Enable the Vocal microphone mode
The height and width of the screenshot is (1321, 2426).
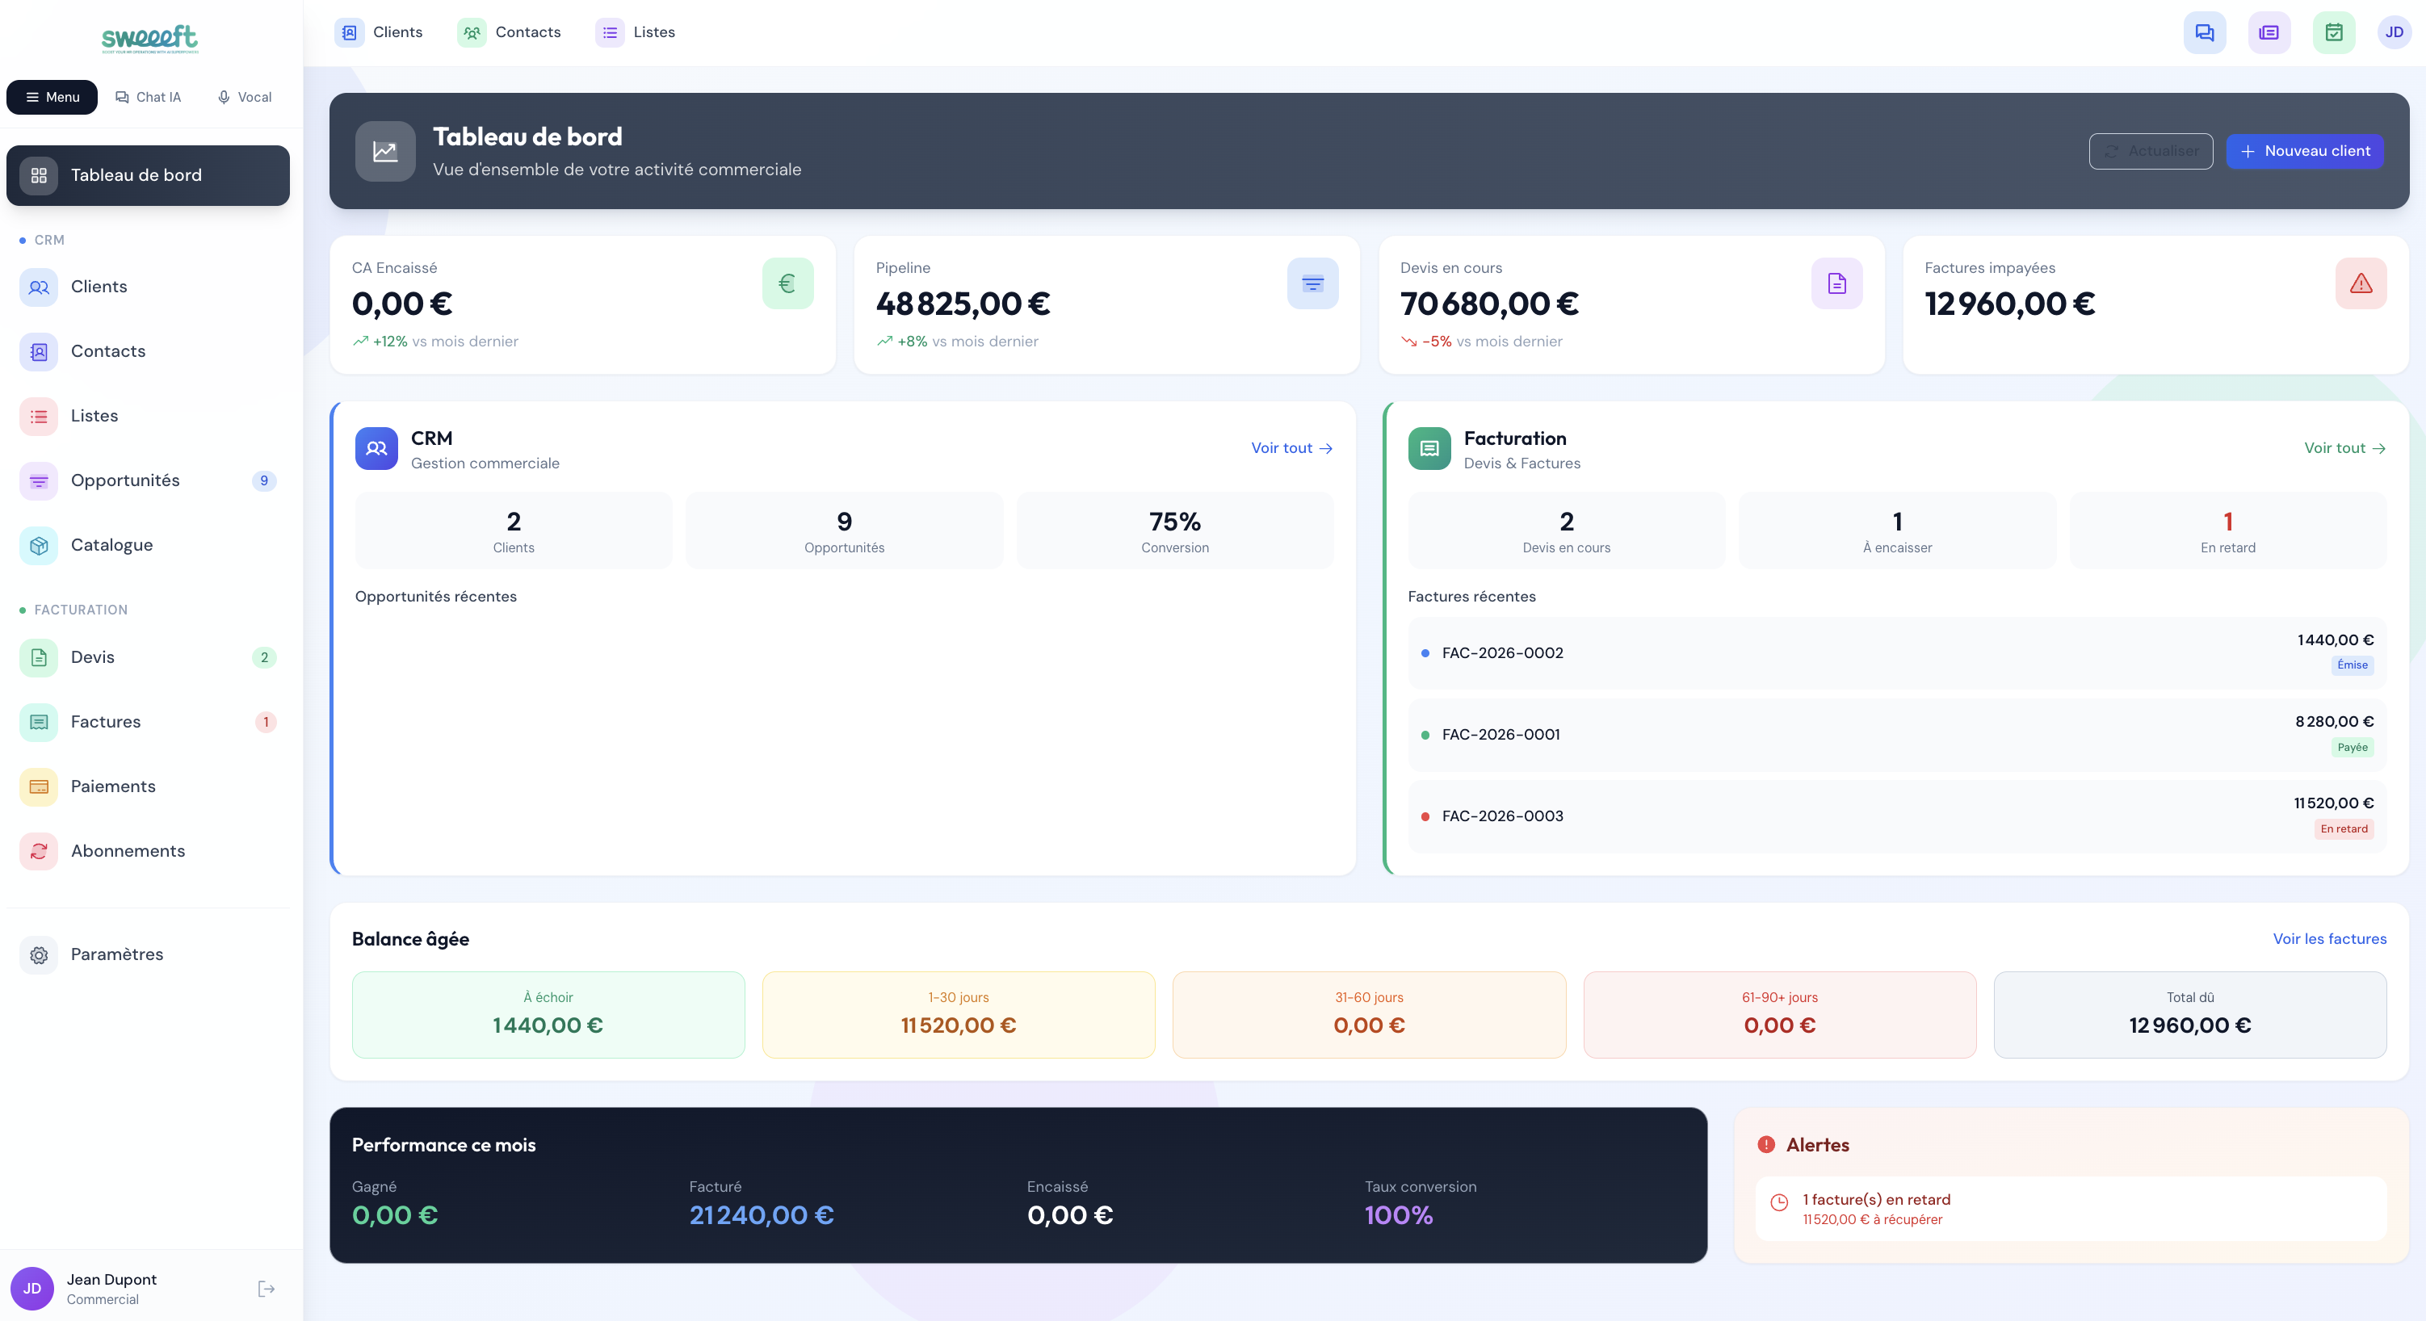(x=243, y=97)
